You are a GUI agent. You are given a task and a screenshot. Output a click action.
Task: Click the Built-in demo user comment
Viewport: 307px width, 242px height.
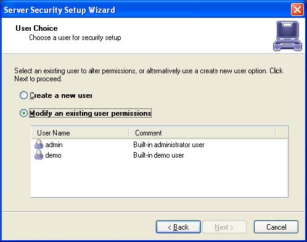(158, 155)
